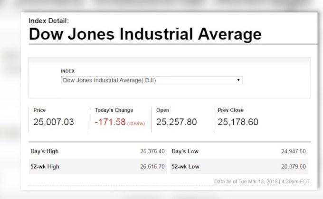
Task: Select the Price value 25,007.03
Action: click(54, 122)
